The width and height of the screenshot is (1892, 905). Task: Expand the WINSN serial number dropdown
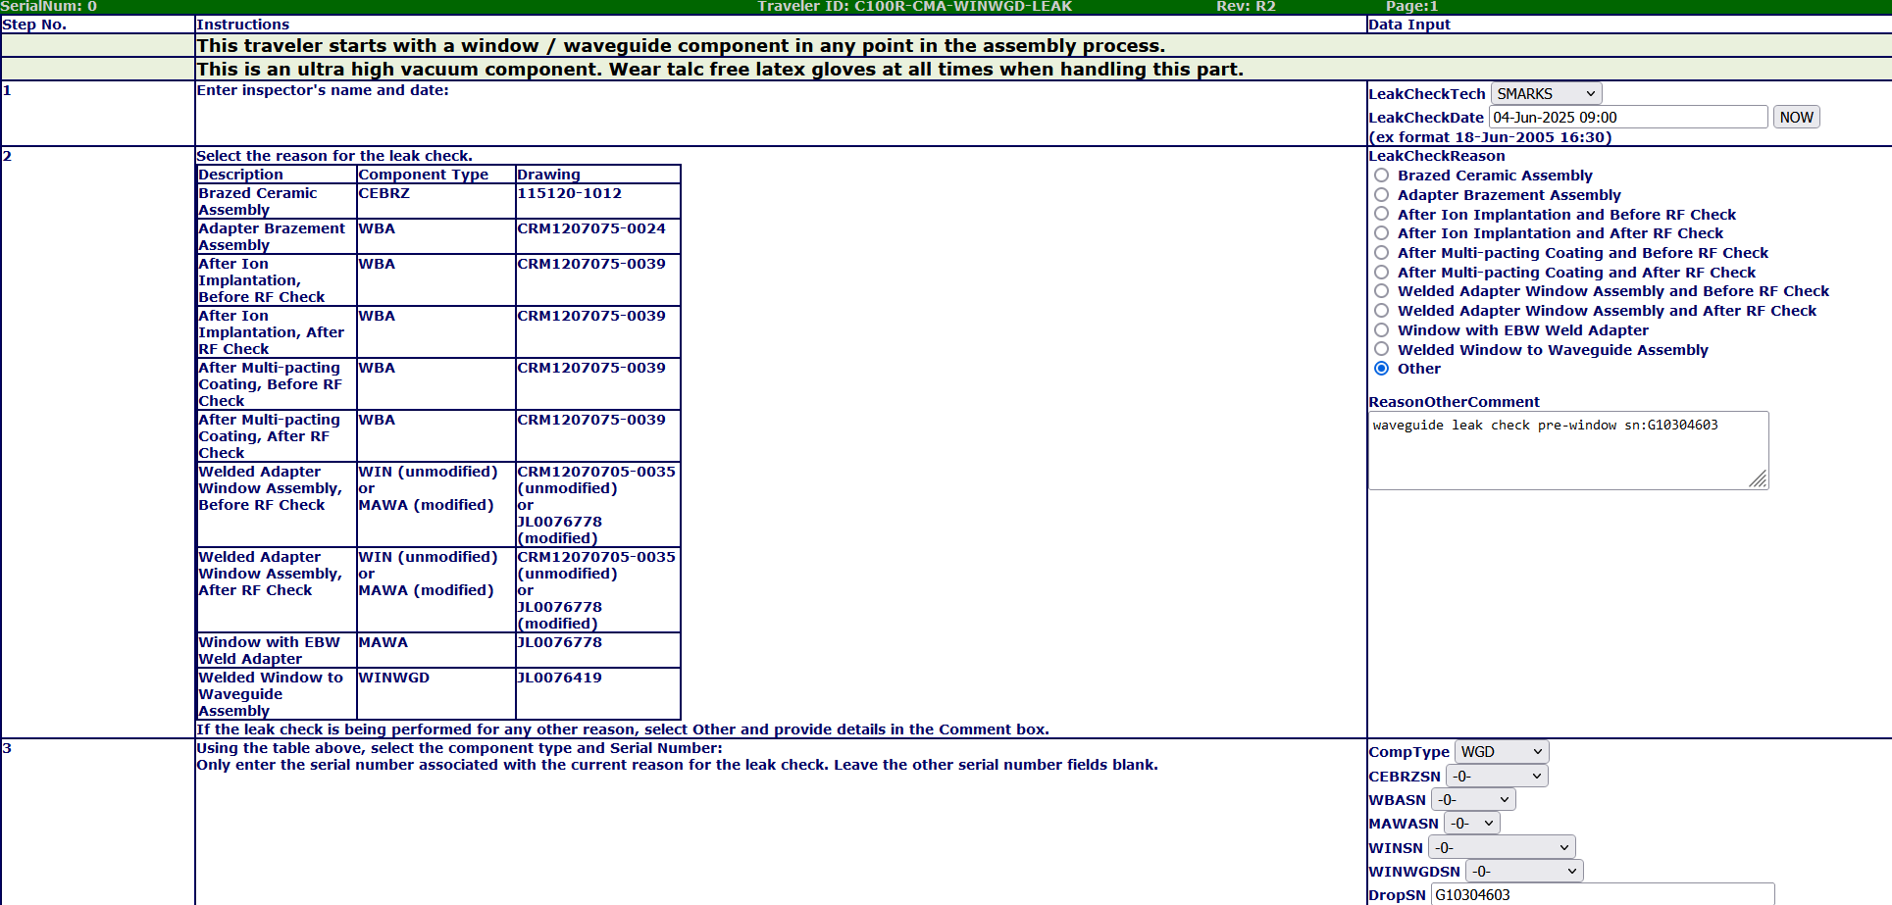[x=1502, y=847]
